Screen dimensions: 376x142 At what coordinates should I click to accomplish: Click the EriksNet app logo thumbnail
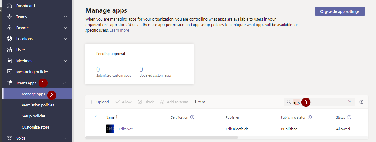click(110, 129)
